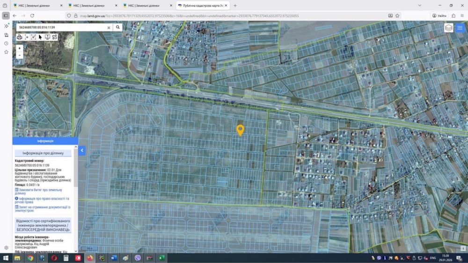Choose the pointer selection tool
This screenshot has height=263, width=468.
click(40, 37)
